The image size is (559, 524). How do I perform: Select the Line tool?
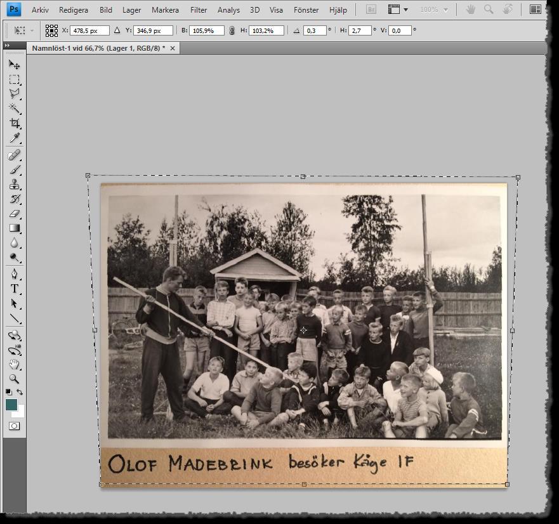pos(14,318)
